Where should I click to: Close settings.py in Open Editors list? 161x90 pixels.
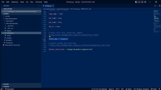tap(5, 11)
